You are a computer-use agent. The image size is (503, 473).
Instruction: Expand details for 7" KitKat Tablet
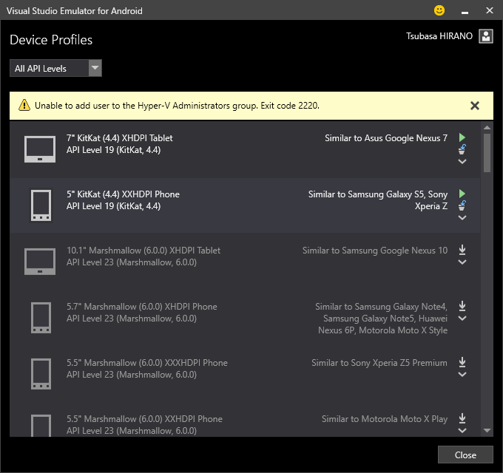462,161
